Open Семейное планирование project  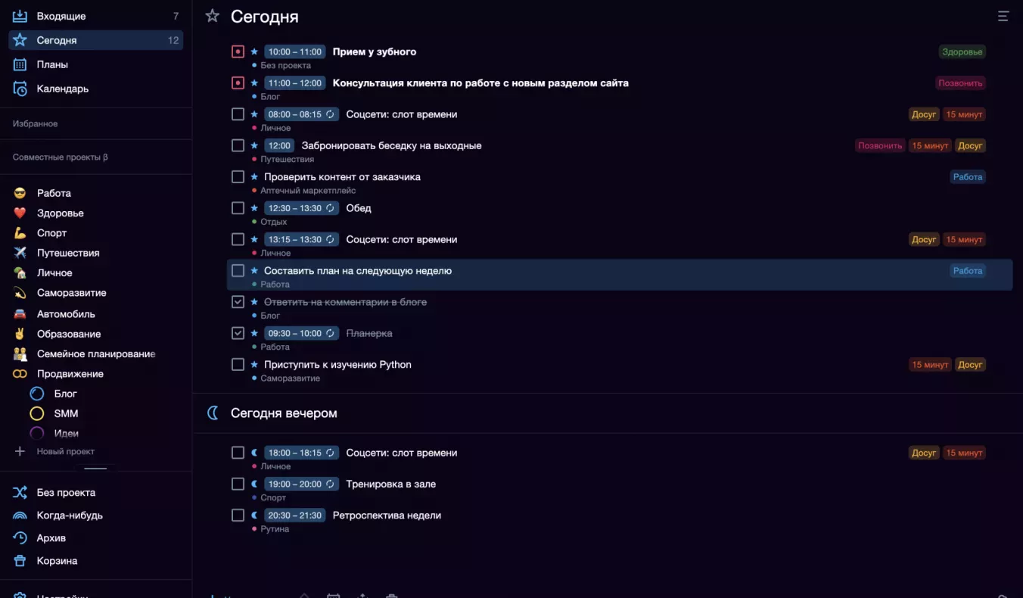pos(96,354)
